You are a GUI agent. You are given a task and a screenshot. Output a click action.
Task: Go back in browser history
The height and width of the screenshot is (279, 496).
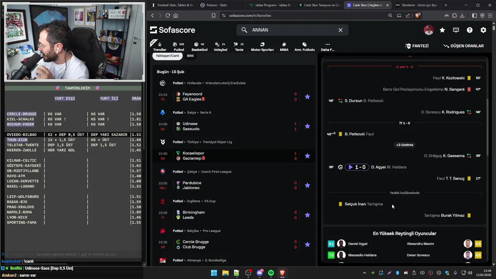(152, 15)
